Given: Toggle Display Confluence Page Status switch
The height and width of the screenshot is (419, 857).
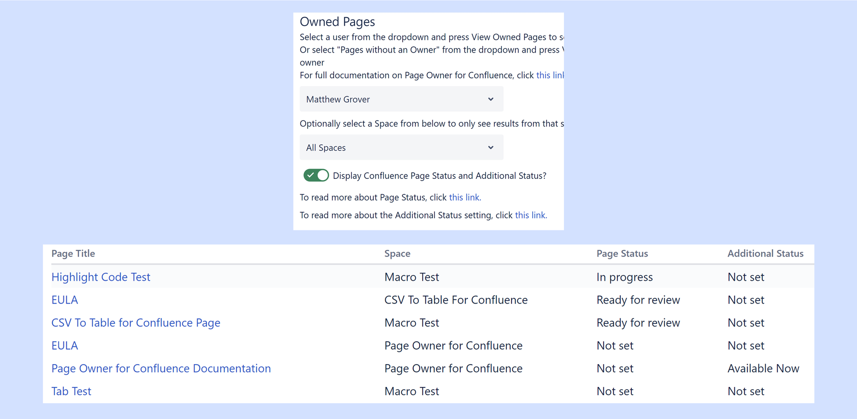Looking at the screenshot, I should pos(316,175).
